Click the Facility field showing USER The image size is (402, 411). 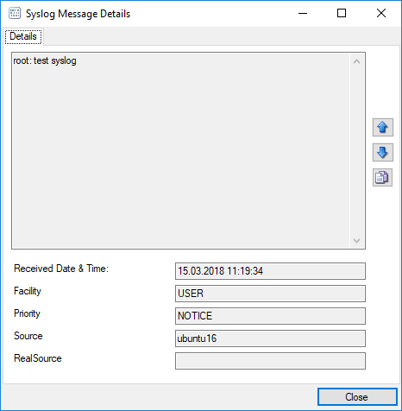[x=270, y=294]
